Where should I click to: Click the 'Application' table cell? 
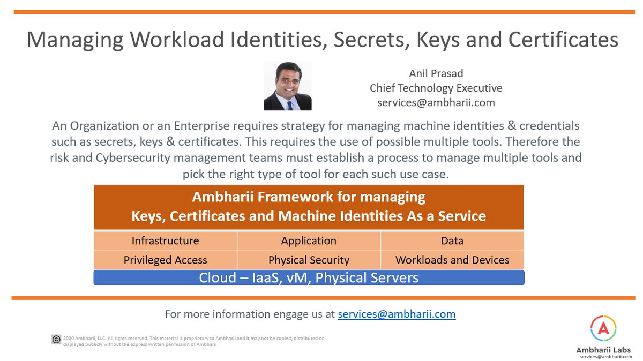[309, 240]
